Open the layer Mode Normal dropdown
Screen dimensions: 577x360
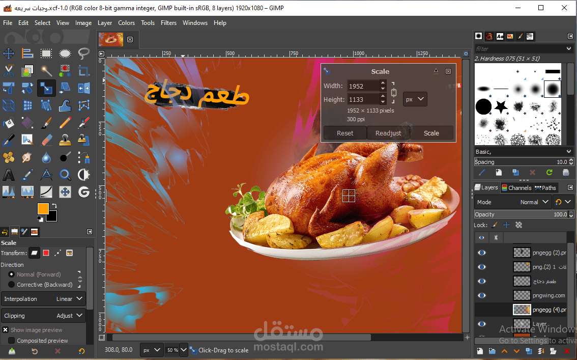[512, 202]
